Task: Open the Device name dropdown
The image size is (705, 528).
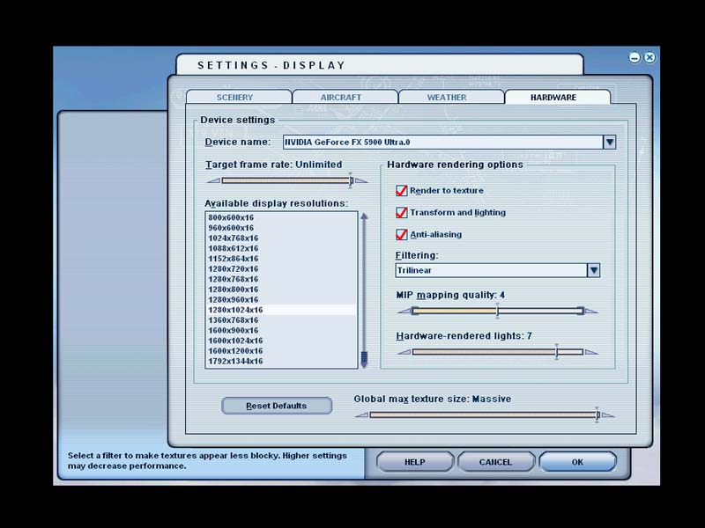Action: pos(609,142)
